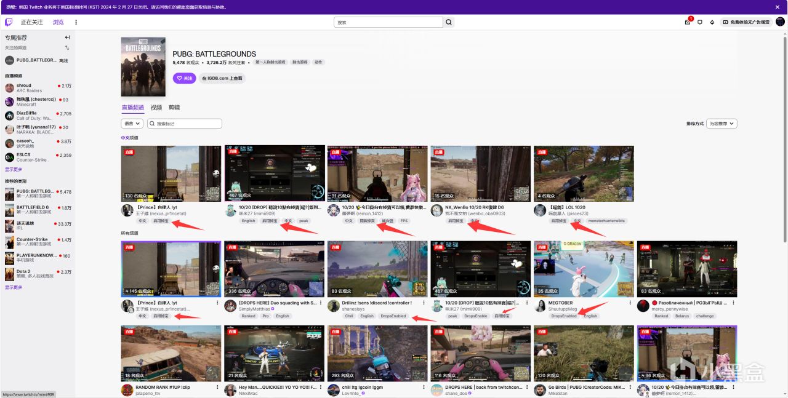
Task: Open the NX_WenBo 10/20 RK stream thumbnail
Action: (x=480, y=173)
